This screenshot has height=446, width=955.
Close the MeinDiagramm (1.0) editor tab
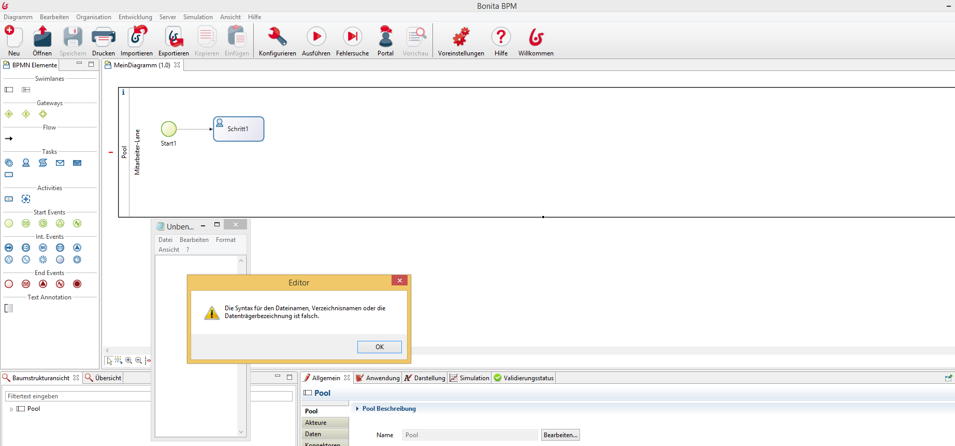click(x=177, y=65)
